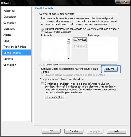Enable the Windows Live improvement checkbox
The image size is (131, 137).
pos(42,84)
